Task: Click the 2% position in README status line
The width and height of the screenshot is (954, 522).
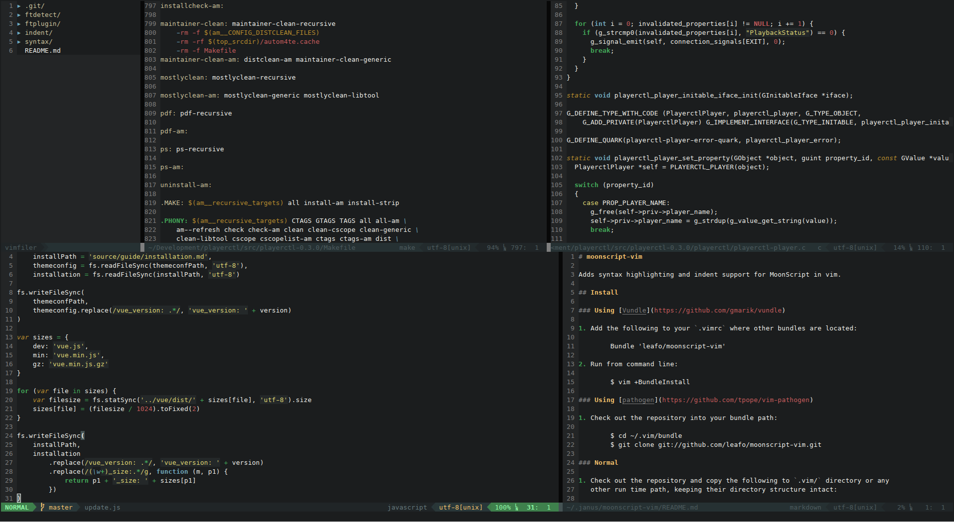Action: (901, 508)
